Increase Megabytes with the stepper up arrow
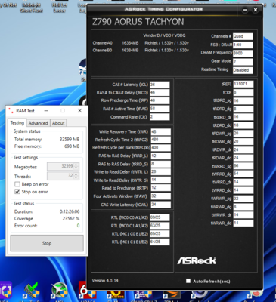 pos(76,165)
